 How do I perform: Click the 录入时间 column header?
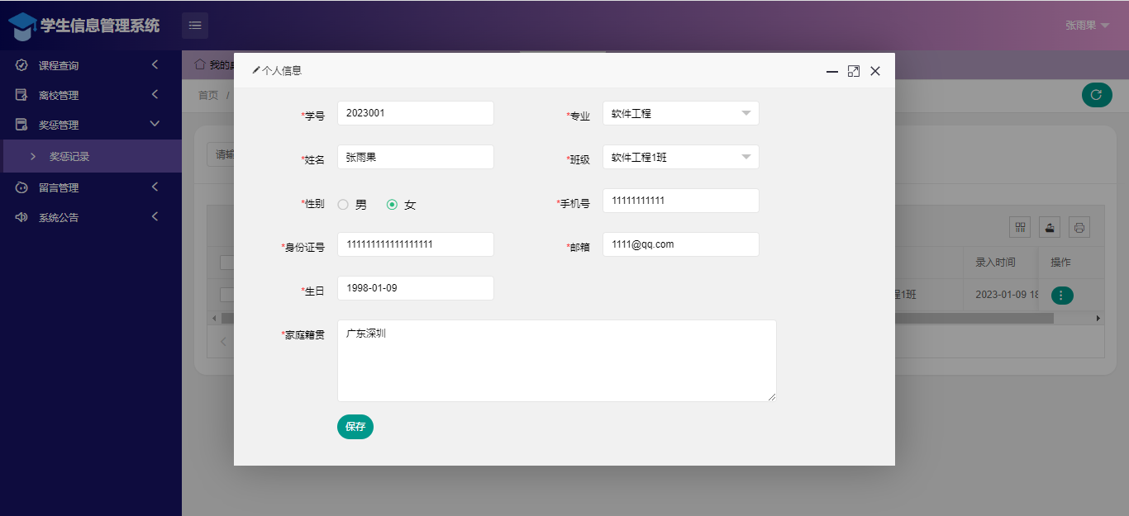[x=995, y=263]
